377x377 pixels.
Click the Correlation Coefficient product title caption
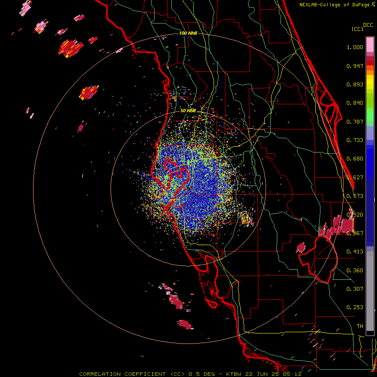pos(190,374)
